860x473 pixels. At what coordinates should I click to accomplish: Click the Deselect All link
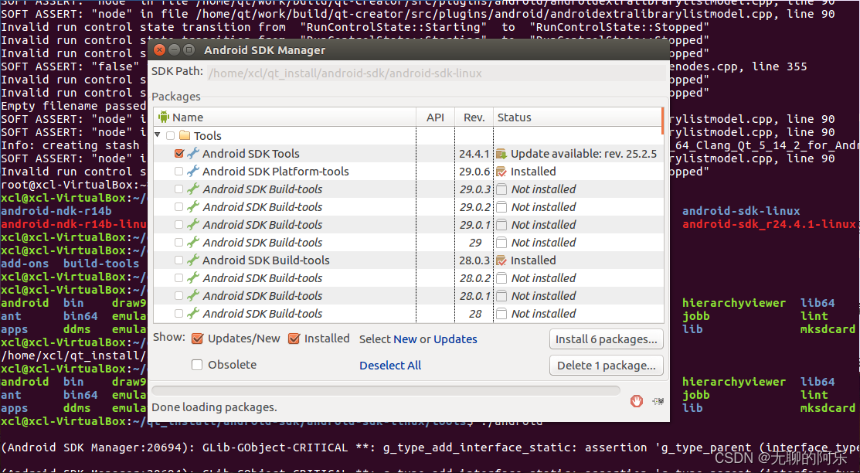[x=390, y=366]
